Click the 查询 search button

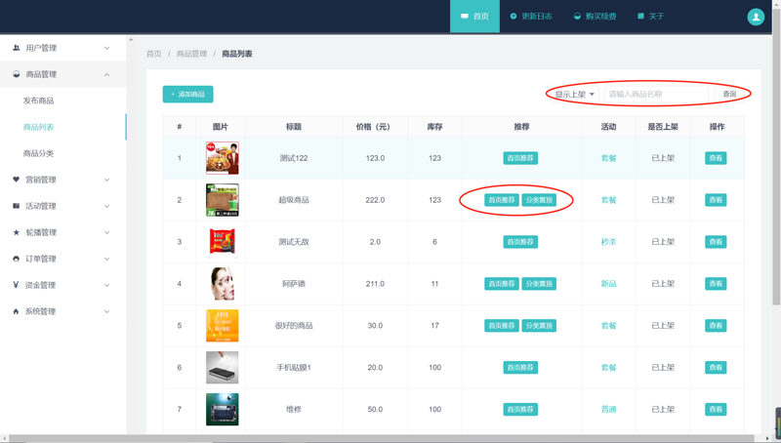729,94
